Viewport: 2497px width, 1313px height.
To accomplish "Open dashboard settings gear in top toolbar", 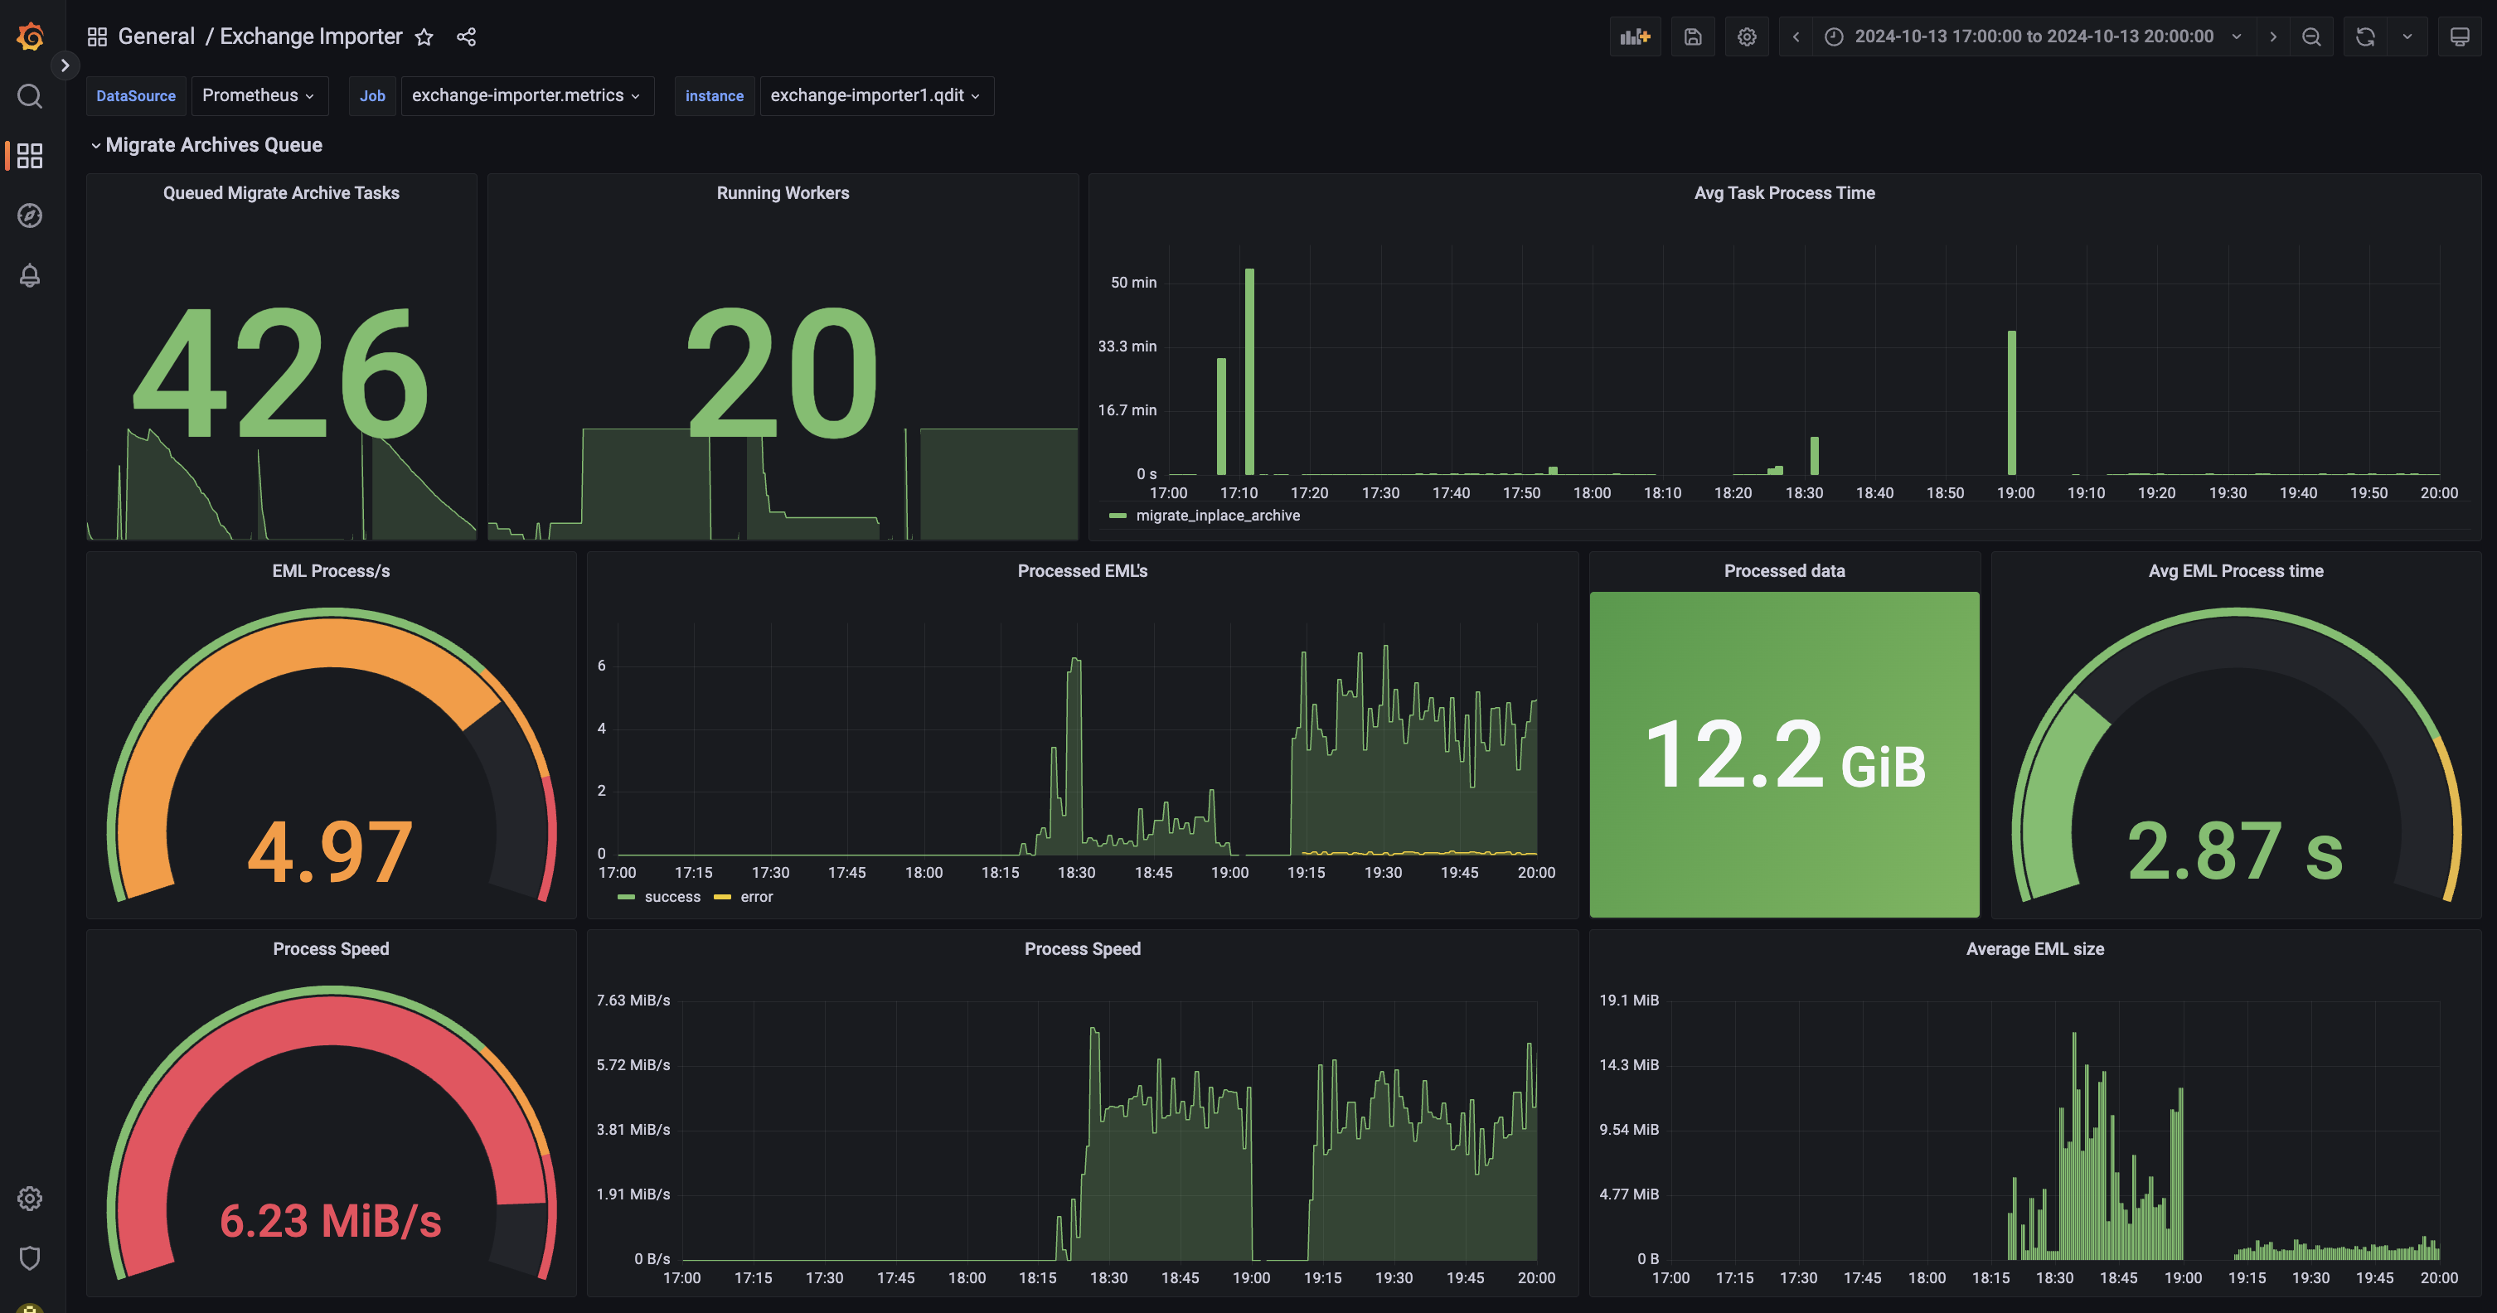I will 1746,36.
